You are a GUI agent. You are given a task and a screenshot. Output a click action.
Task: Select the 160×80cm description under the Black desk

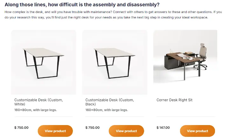point(107,110)
